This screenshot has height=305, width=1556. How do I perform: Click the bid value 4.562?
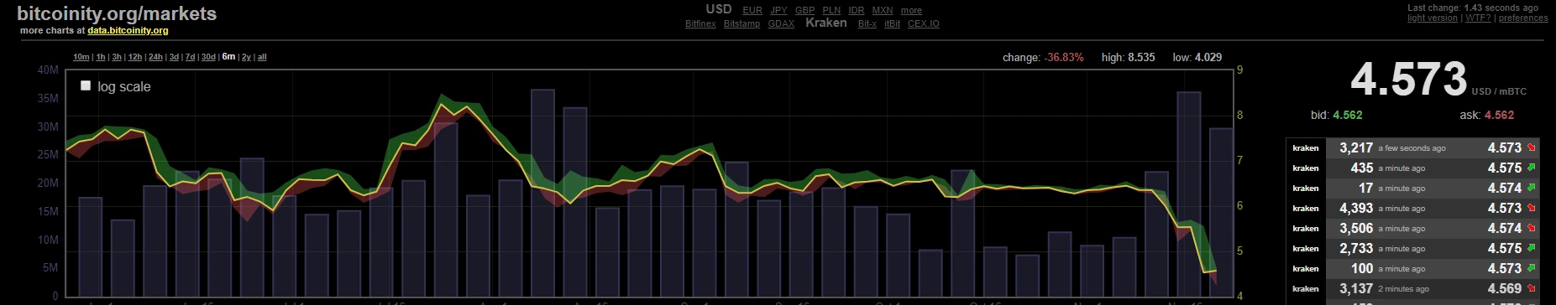click(x=1348, y=115)
